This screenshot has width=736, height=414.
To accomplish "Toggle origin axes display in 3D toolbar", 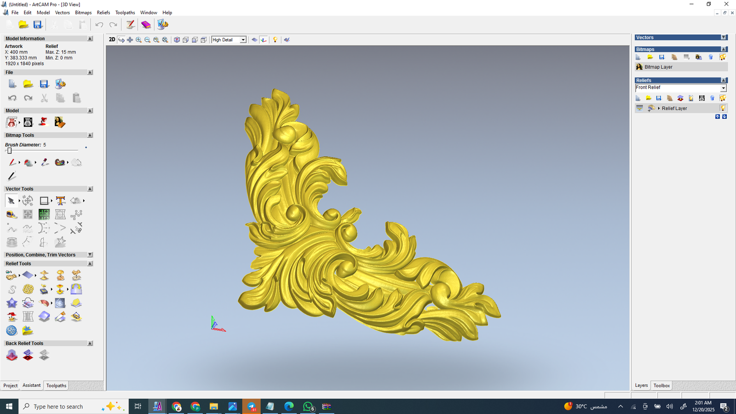I will tap(264, 40).
